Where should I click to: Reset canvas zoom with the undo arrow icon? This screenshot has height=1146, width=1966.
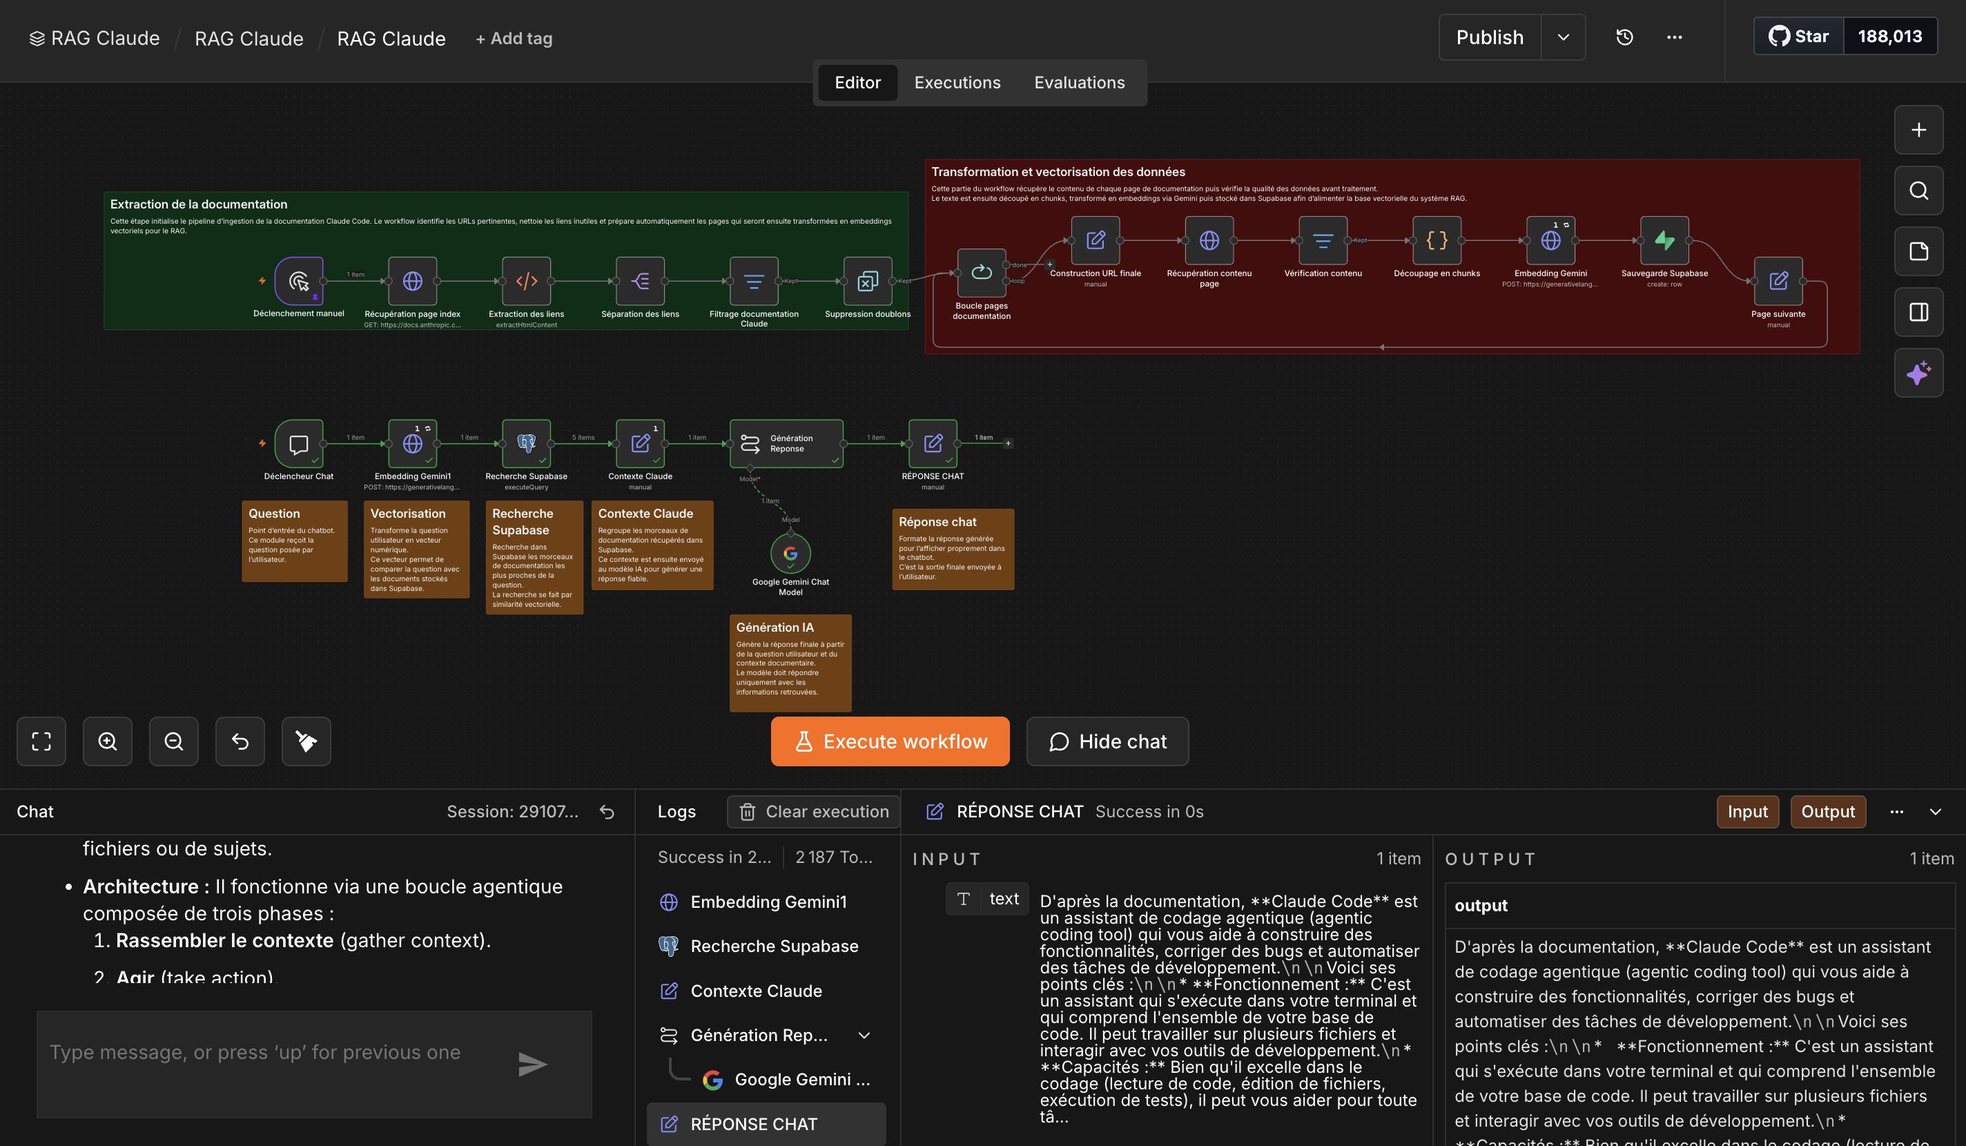240,741
